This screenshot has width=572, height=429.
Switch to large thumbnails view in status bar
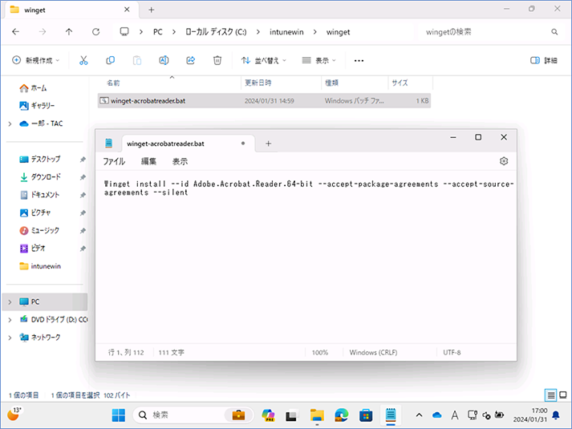(563, 395)
